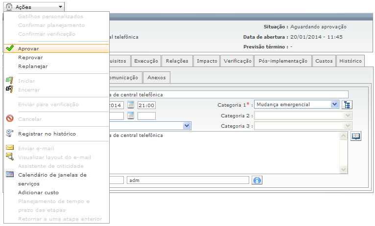This screenshot has height=226, width=375.
Task: Open the Pós-implementação tab
Action: pos(282,61)
